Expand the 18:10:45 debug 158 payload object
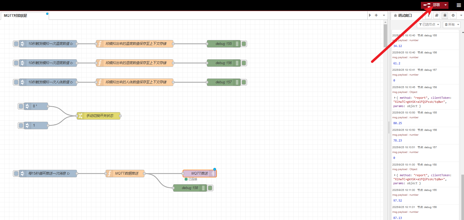 [395, 98]
